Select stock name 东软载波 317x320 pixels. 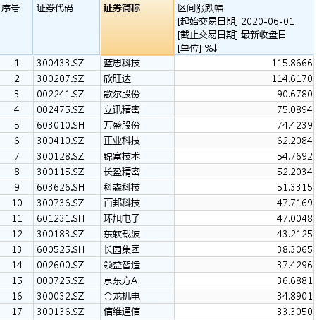(122, 234)
